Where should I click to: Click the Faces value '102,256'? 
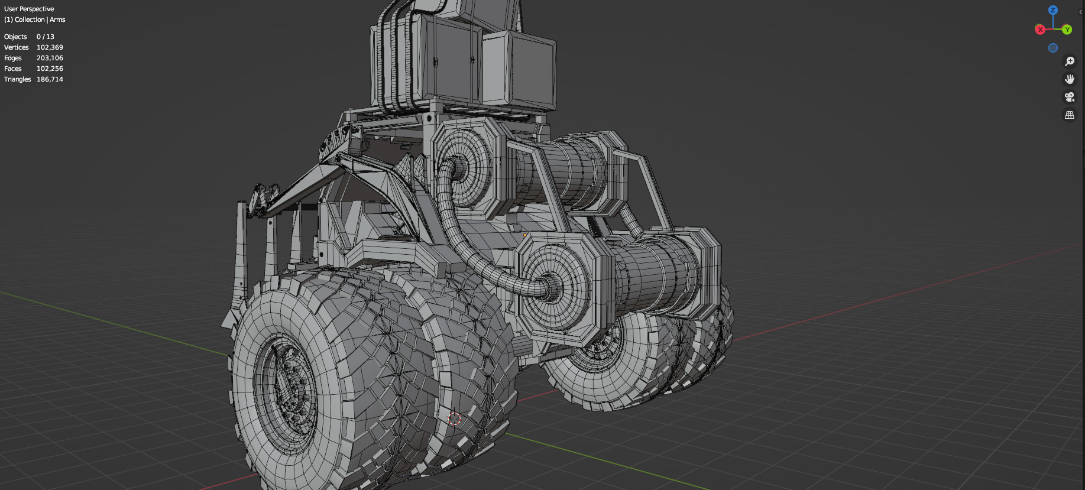[50, 69]
